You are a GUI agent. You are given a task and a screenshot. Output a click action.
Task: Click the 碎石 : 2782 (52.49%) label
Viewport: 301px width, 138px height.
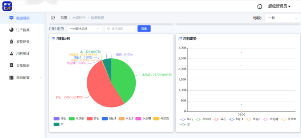70,97
